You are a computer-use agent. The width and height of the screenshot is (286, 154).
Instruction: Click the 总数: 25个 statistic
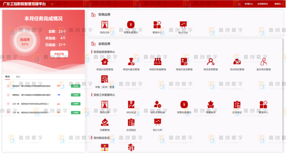(x=57, y=31)
